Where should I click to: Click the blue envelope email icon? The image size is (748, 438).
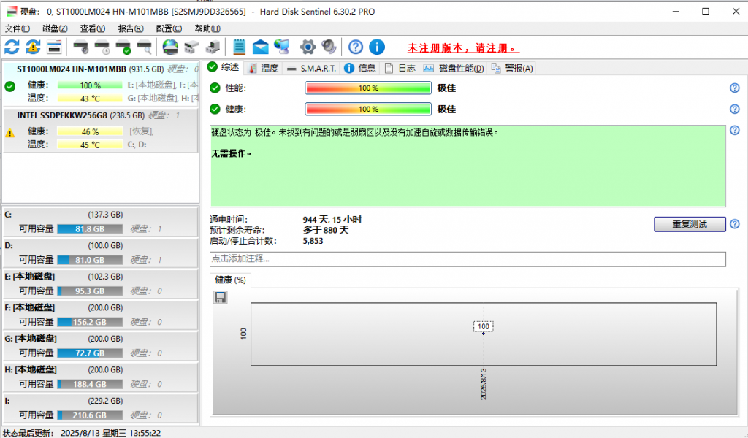point(261,47)
